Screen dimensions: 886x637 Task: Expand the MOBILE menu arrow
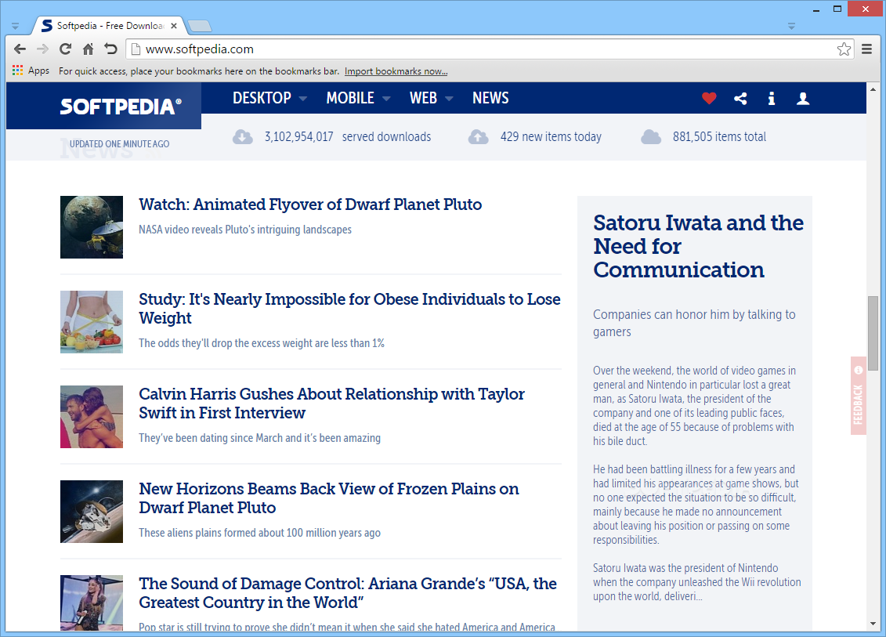386,99
